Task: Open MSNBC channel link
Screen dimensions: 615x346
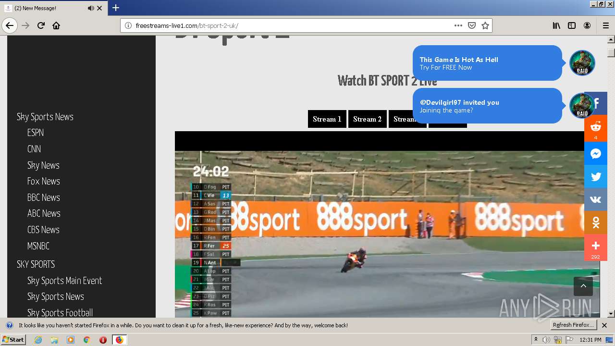Action: tap(38, 246)
